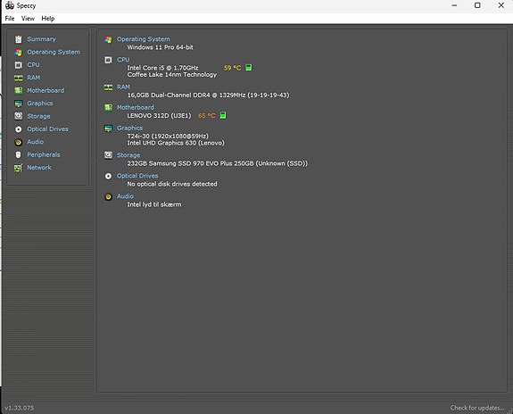Click the RAM heading in summary panel
The image size is (513, 414).
123,87
